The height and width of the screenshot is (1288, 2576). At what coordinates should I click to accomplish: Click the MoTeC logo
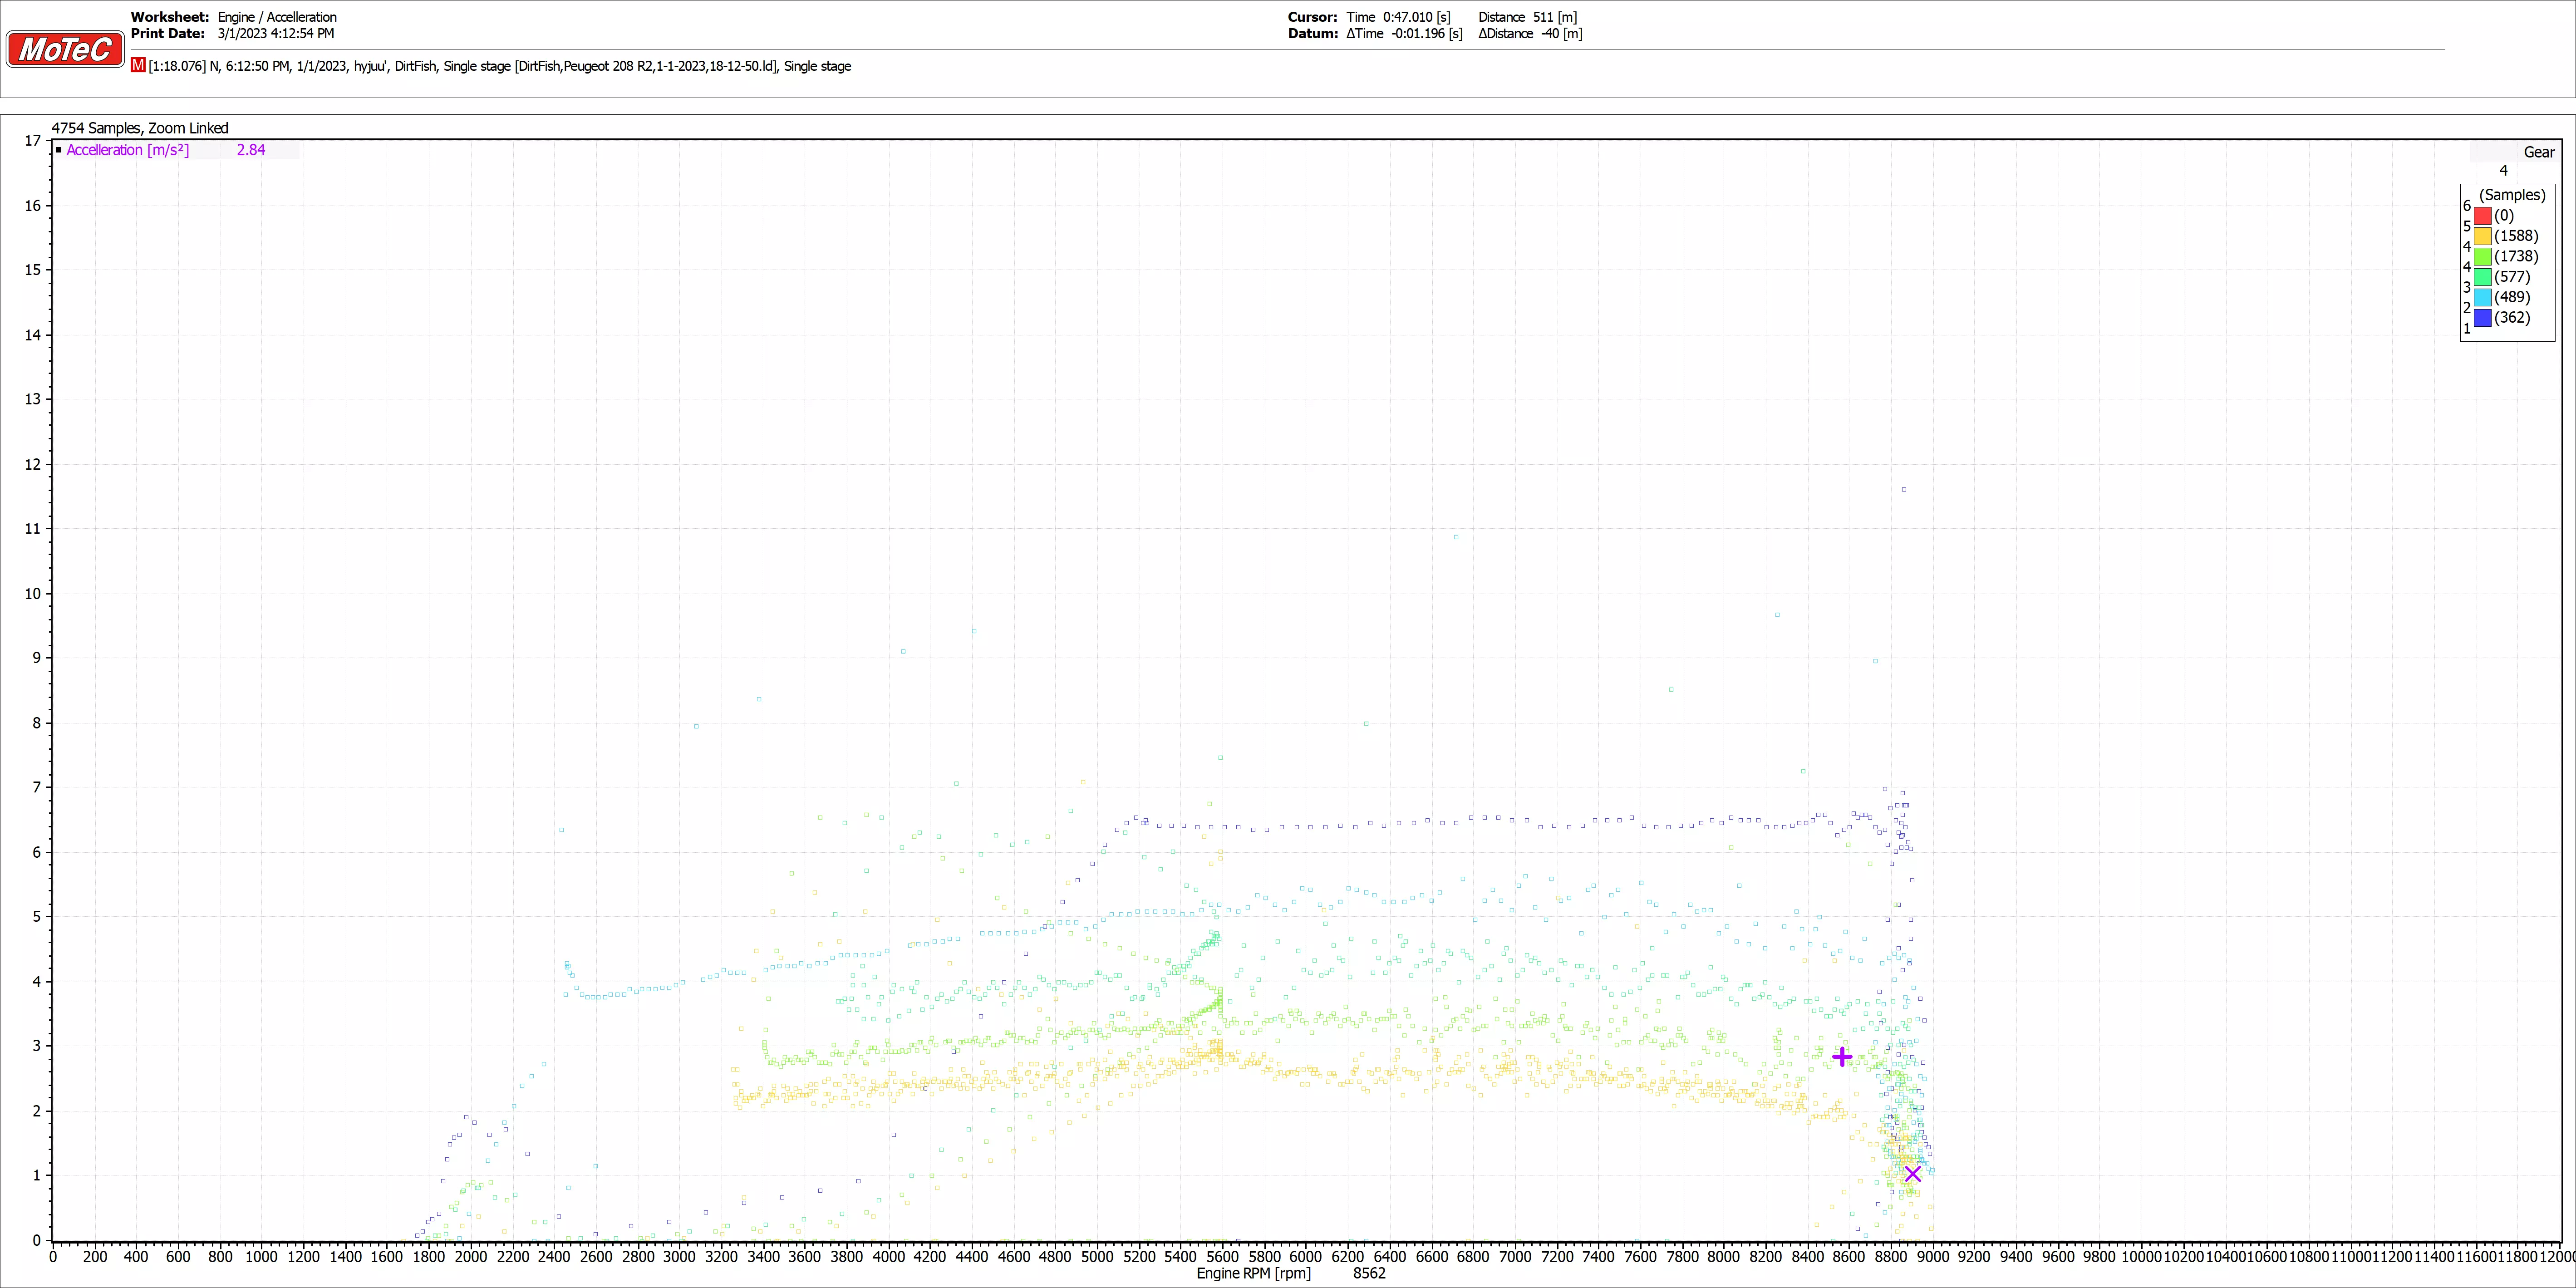[65, 49]
